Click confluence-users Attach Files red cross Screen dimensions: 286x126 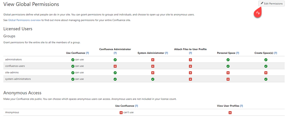[190, 66]
